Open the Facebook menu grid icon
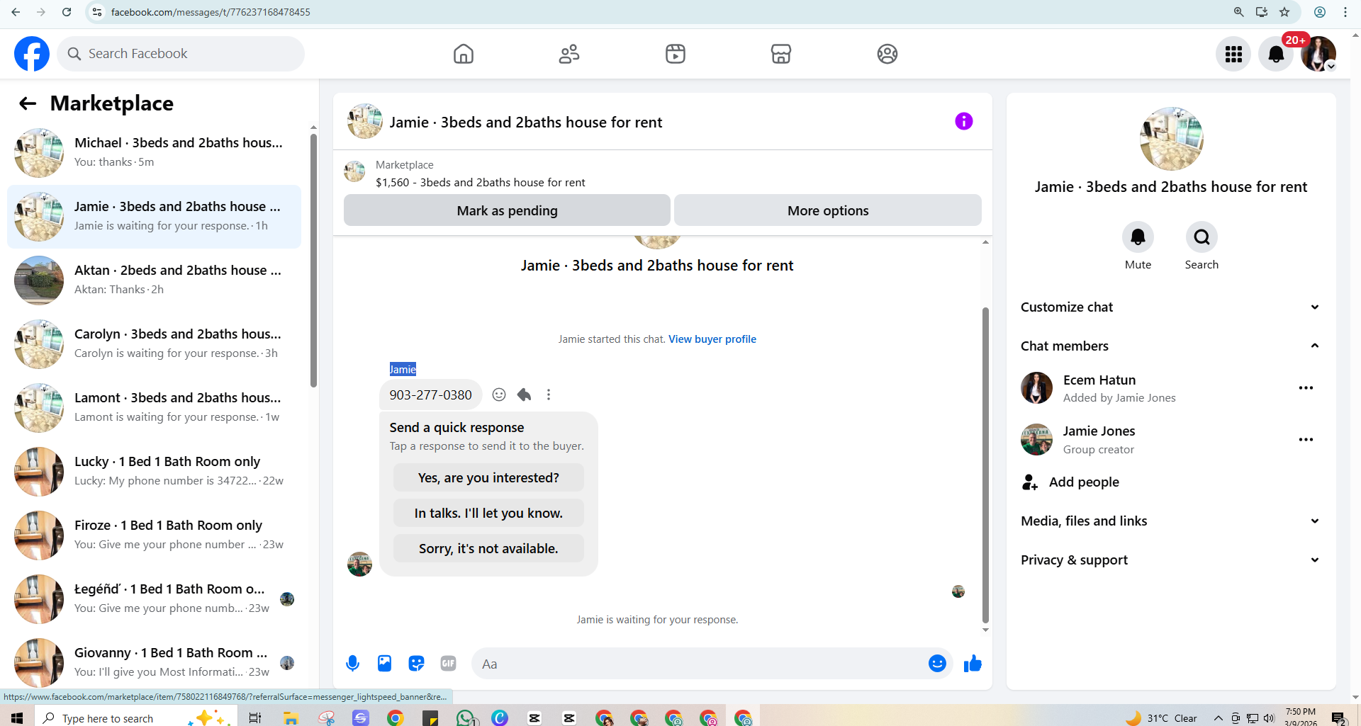The width and height of the screenshot is (1361, 726). (1233, 54)
